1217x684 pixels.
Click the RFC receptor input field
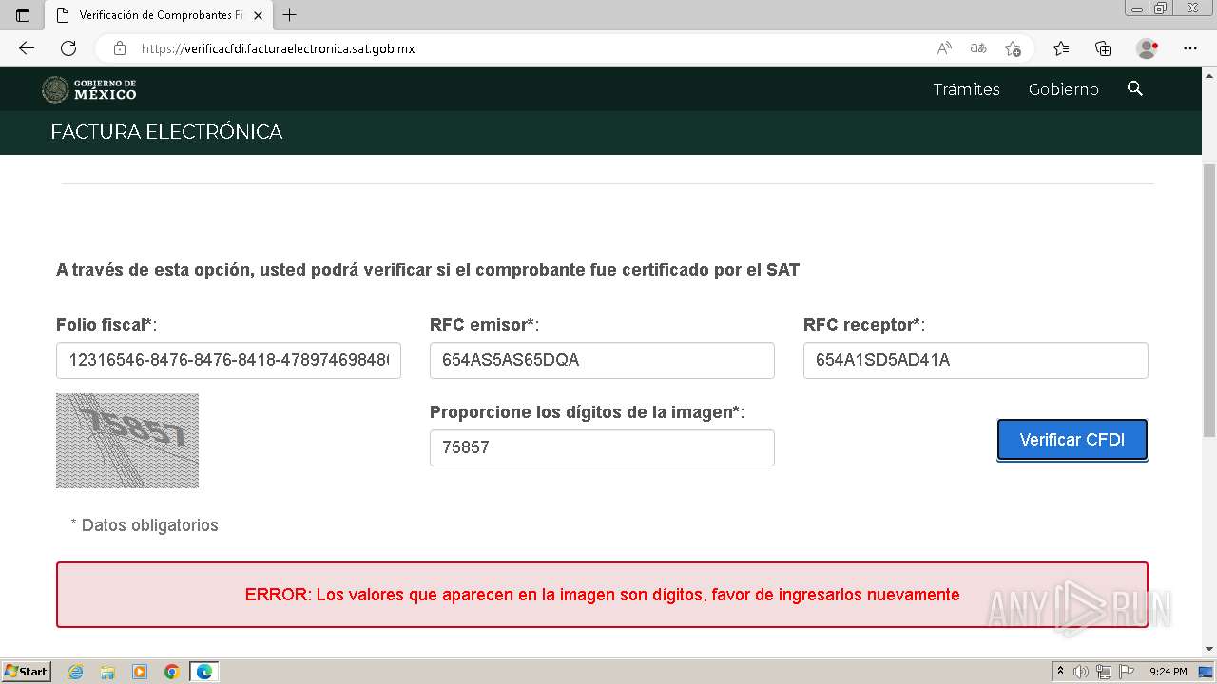(x=976, y=360)
